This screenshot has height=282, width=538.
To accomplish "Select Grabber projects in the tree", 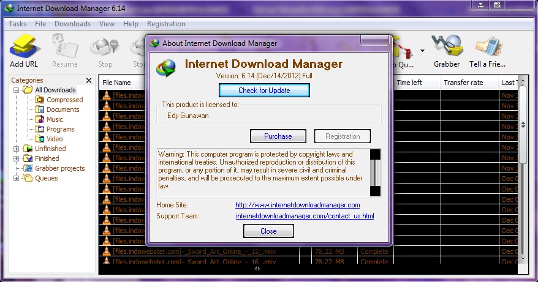I will 59,168.
